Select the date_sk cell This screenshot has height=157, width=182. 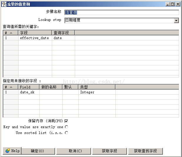tap(29, 92)
